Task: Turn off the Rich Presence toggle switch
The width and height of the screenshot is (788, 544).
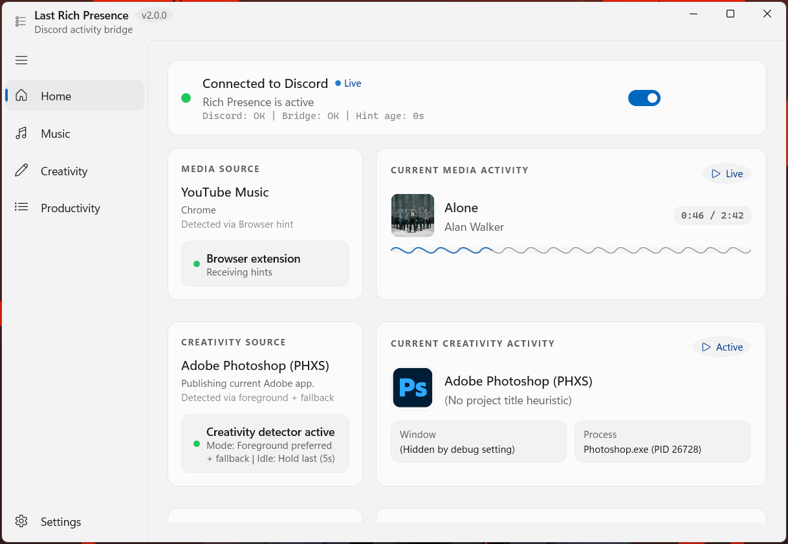Action: [x=644, y=98]
